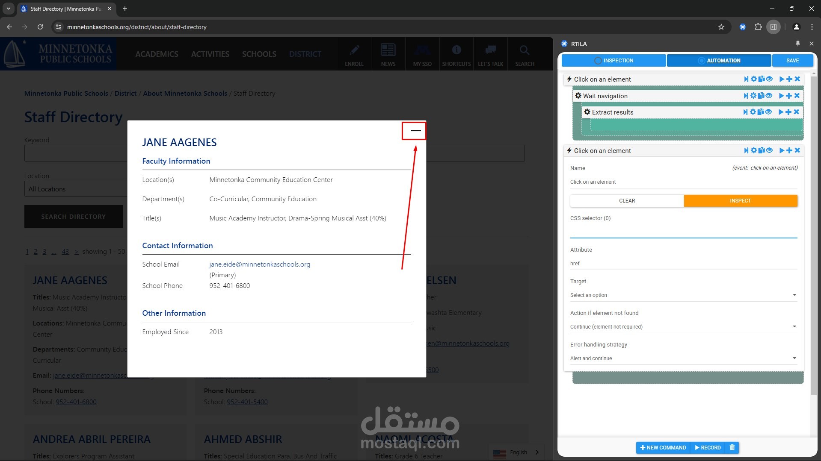Viewport: 821px width, 461px height.
Task: Run the Extract results command
Action: point(781,112)
